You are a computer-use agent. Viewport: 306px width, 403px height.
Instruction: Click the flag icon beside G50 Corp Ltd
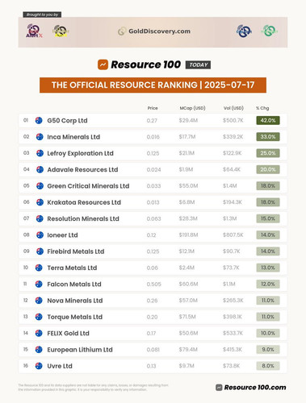(39, 120)
